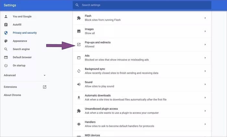Click the browser window icon beside Default browser

[6, 57]
